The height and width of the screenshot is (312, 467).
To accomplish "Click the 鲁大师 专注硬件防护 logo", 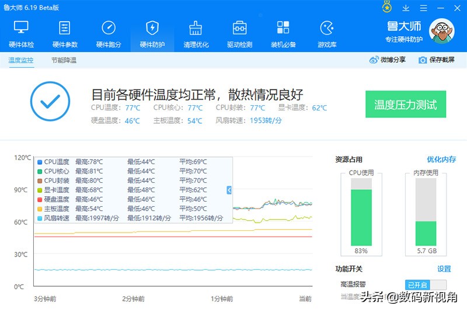I will (404, 32).
